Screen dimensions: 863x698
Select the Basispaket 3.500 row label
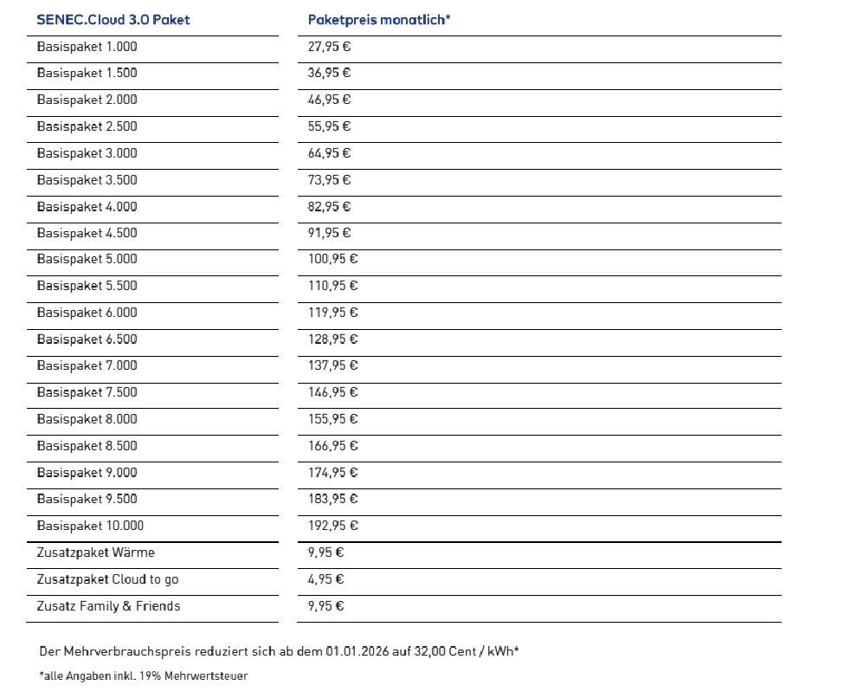[x=87, y=180]
